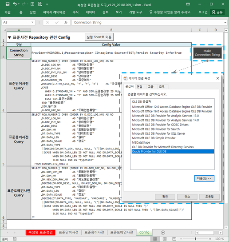
Task: Click the formula bar confirm checkmark icon
Action: [x=57, y=23]
